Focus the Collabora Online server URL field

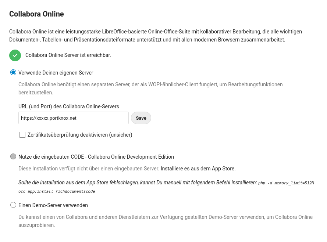pyautogui.click(x=74, y=118)
